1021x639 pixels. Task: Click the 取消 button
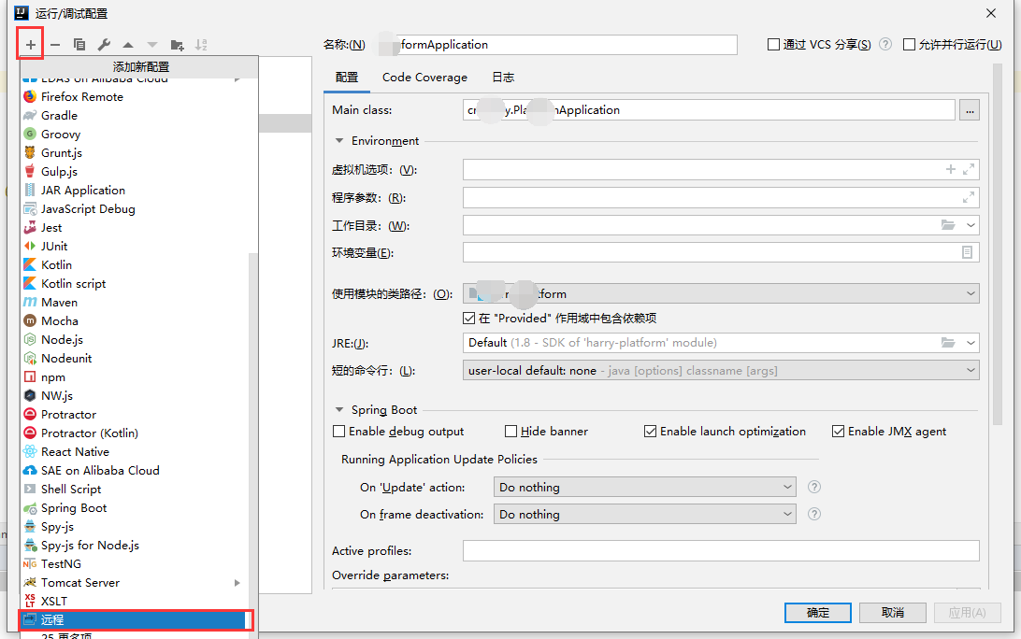point(893,613)
